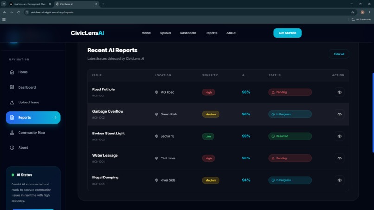Click location pin next to Civil Lines

coord(157,158)
